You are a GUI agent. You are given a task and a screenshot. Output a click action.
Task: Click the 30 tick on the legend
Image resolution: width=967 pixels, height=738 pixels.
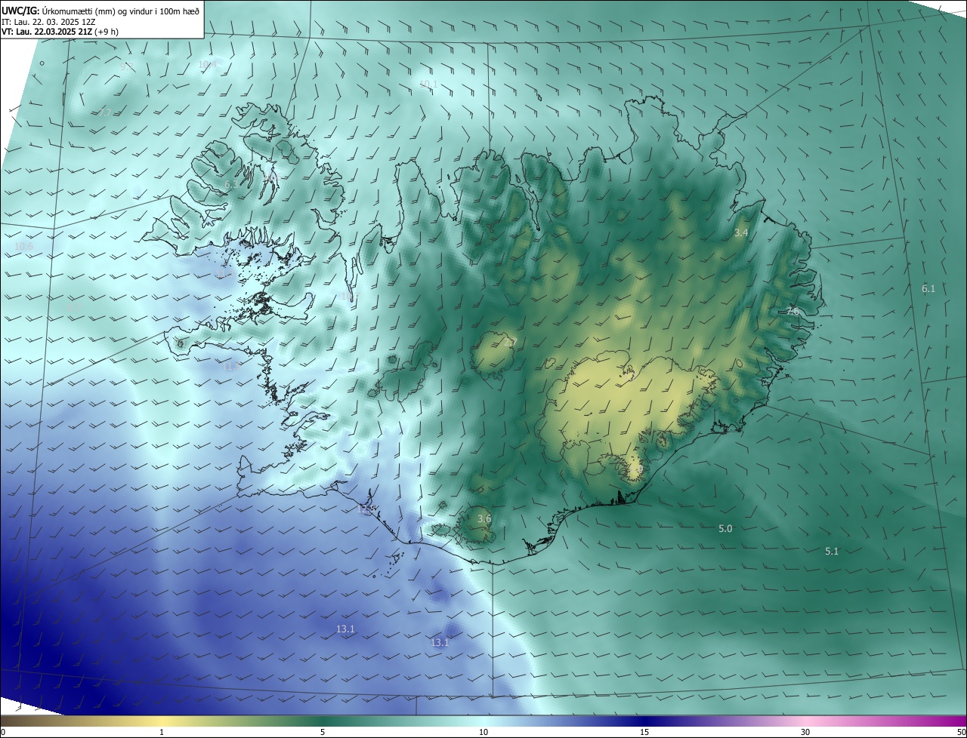[805, 732]
